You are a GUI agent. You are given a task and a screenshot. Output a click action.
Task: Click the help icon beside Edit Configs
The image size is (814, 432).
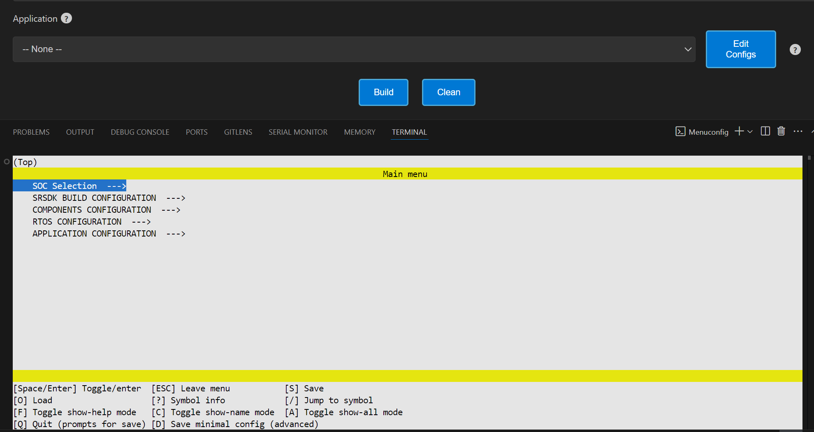tap(795, 50)
